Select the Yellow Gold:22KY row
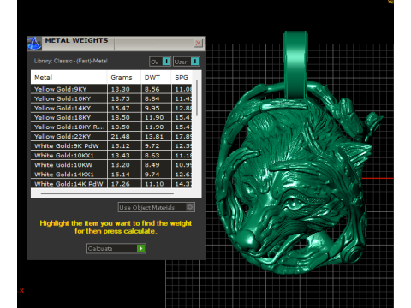The image size is (411, 308). coord(111,136)
